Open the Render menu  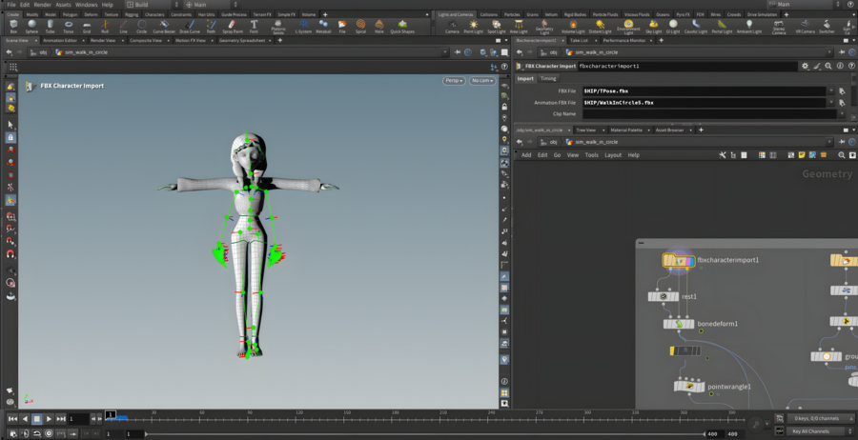click(43, 5)
